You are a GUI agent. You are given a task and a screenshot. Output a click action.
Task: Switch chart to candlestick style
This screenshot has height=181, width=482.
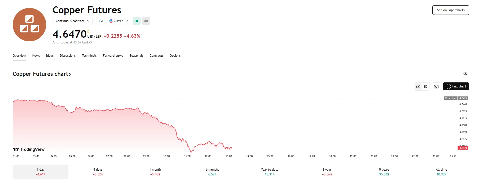[x=426, y=86]
